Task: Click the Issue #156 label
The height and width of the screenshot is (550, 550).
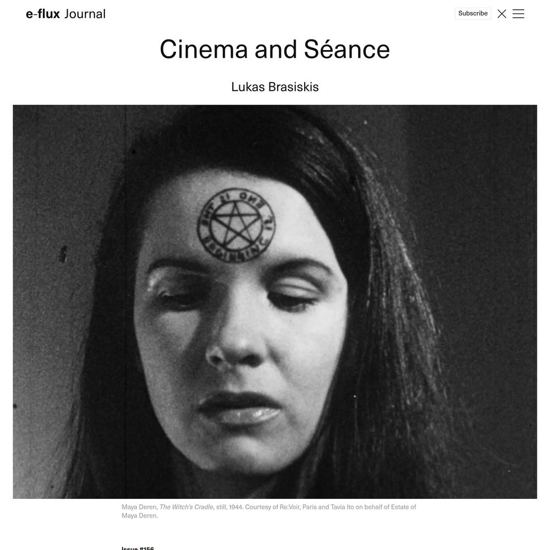Action: click(x=137, y=548)
